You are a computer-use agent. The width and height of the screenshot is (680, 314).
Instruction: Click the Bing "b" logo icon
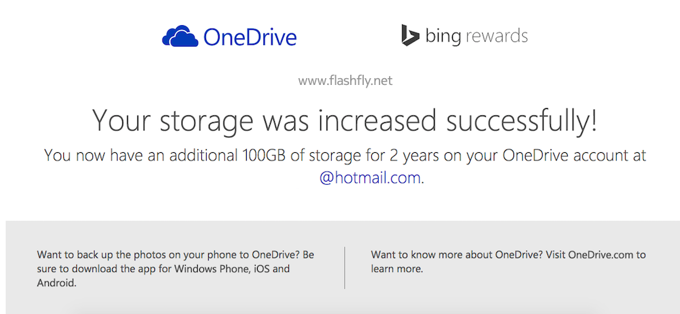[x=409, y=35]
